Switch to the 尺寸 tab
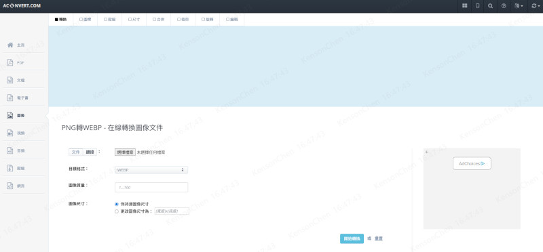The height and width of the screenshot is (252, 543). tap(134, 20)
